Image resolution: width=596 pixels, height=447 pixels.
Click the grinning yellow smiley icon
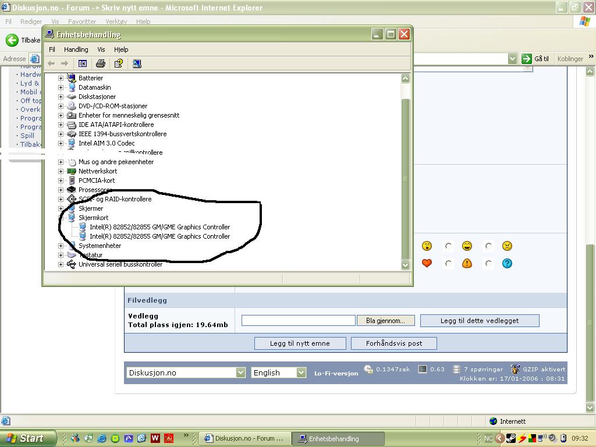tap(467, 246)
